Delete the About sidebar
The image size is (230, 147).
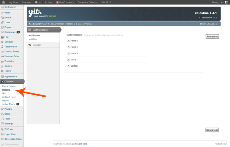(68, 60)
